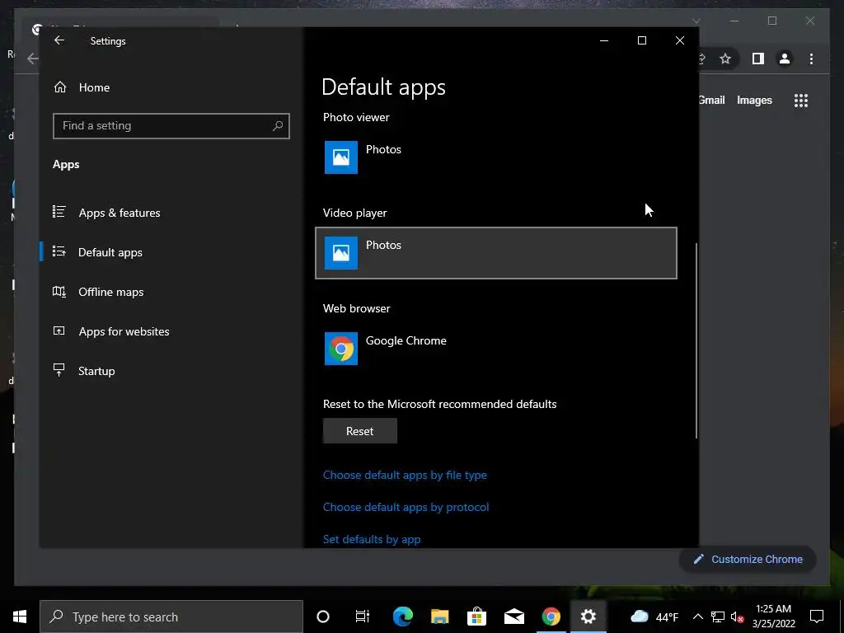The image size is (844, 633).
Task: Launch Microsoft Edge from taskbar
Action: pyautogui.click(x=402, y=617)
